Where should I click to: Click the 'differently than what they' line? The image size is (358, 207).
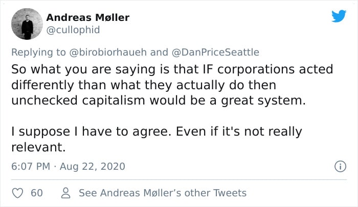pyautogui.click(x=144, y=85)
